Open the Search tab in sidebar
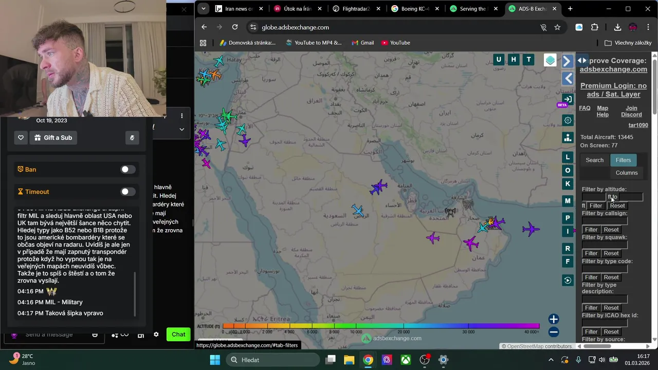The image size is (658, 370). click(x=594, y=160)
